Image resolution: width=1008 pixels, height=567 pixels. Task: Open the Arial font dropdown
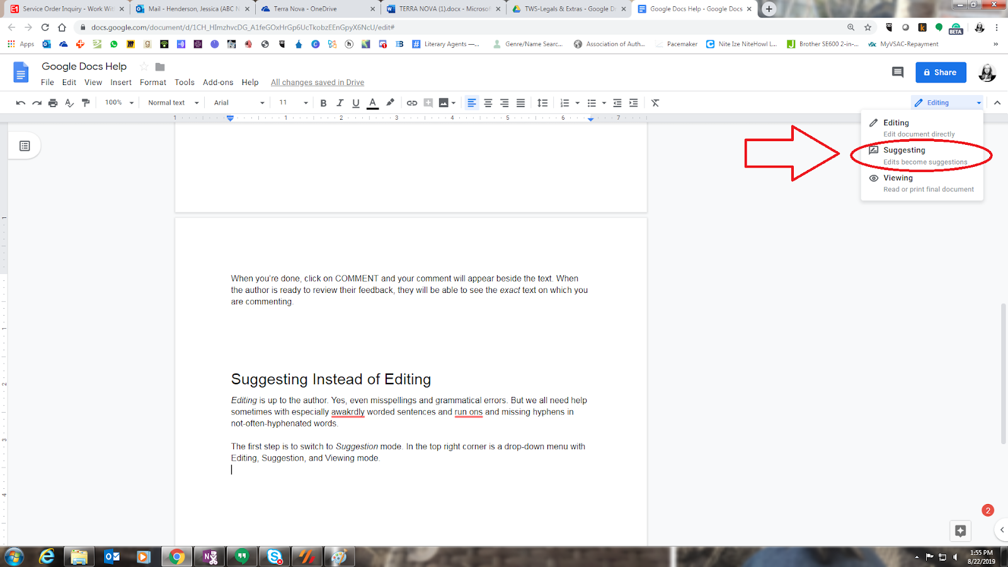click(x=239, y=103)
